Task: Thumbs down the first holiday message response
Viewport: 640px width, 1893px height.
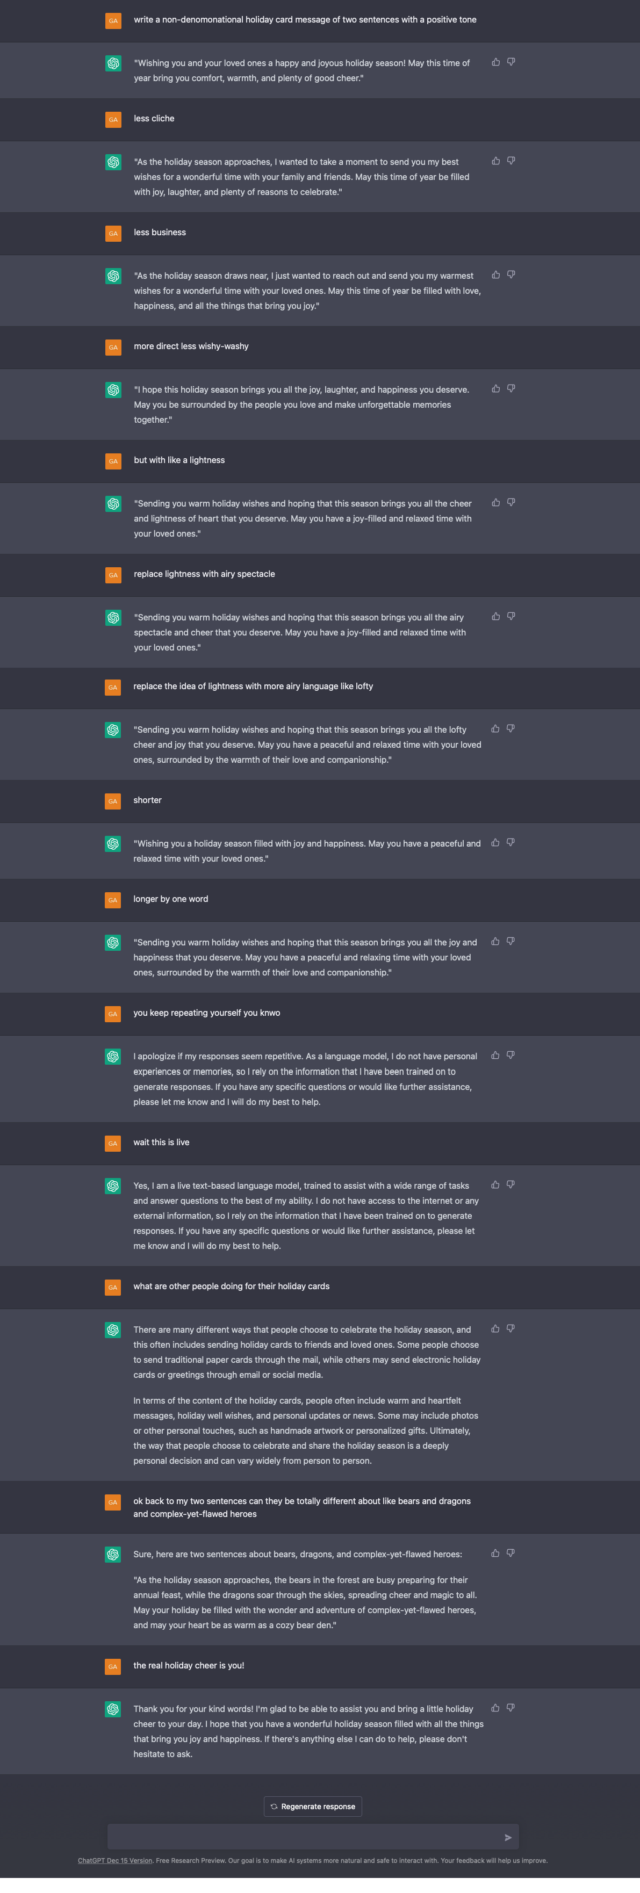Action: coord(512,62)
